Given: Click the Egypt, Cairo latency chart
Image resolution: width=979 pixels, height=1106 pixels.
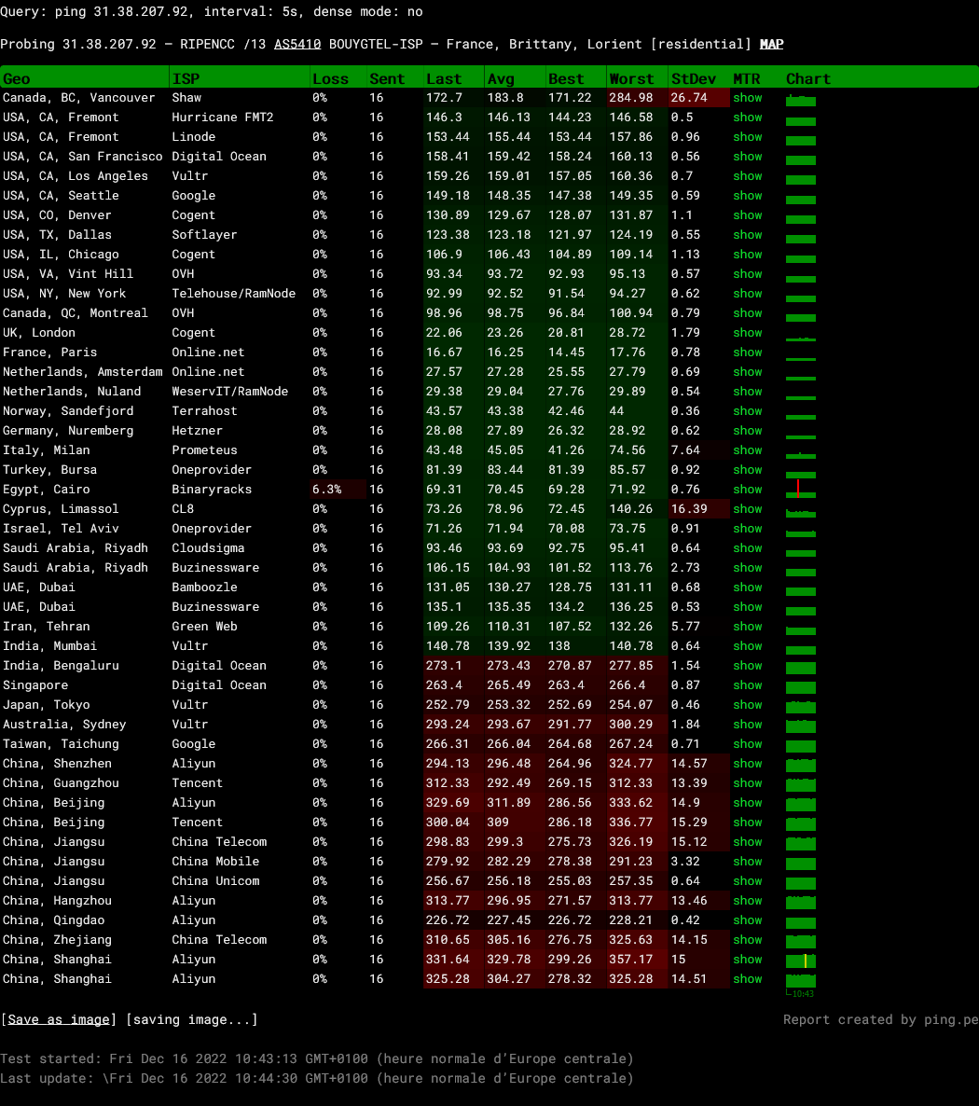Looking at the screenshot, I should point(800,490).
